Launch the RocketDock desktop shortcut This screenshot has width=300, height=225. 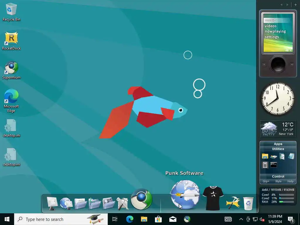(x=11, y=41)
